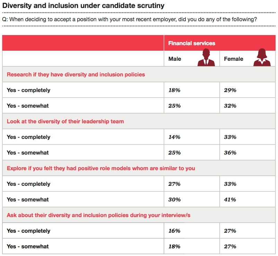Select 'Research if they have diversity' section heading
This screenshot has height=256, width=278.
click(76, 74)
